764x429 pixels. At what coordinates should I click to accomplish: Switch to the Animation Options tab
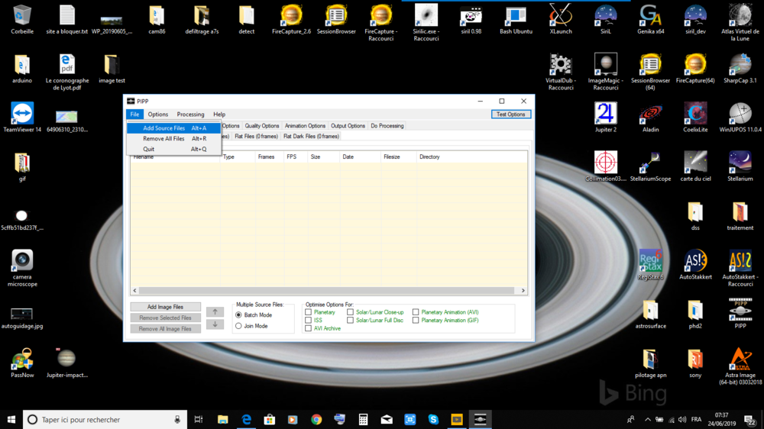[x=305, y=126]
